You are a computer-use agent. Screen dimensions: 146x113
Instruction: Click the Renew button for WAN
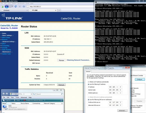tap(61, 60)
